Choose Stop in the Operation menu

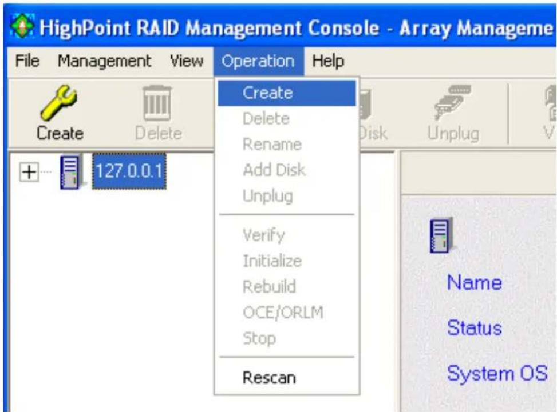(x=287, y=338)
